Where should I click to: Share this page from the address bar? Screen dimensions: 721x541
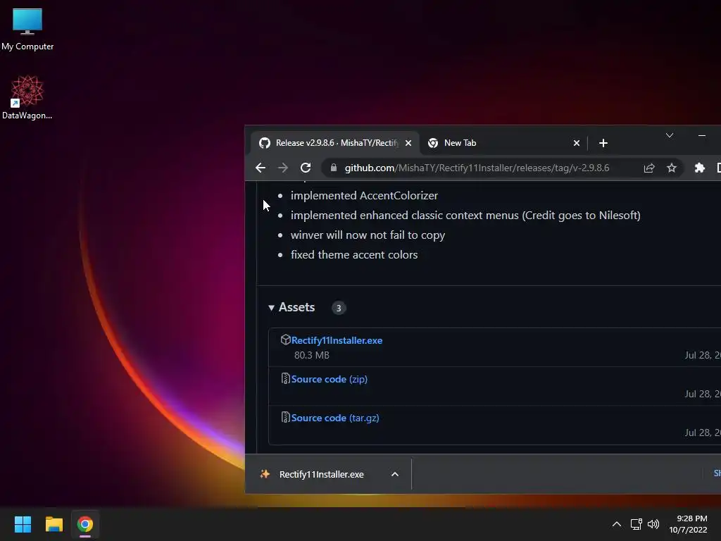tap(648, 168)
